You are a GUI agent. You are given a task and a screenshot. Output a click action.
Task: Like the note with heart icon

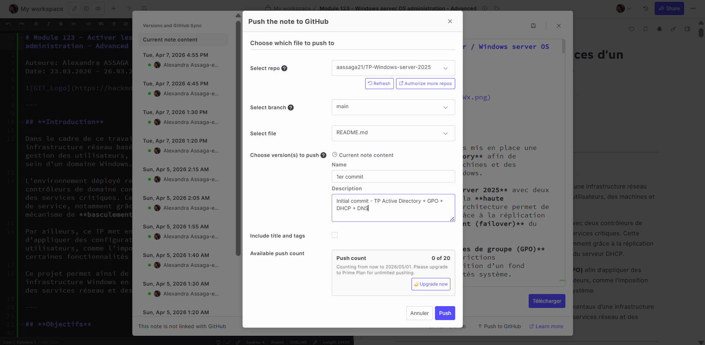(632, 29)
